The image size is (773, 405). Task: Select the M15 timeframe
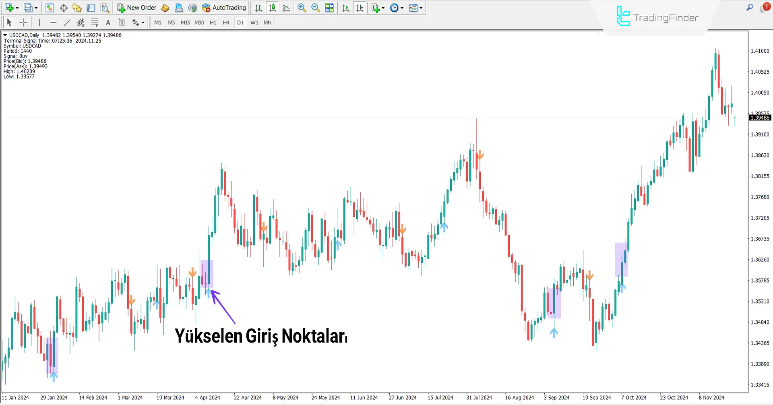point(185,23)
